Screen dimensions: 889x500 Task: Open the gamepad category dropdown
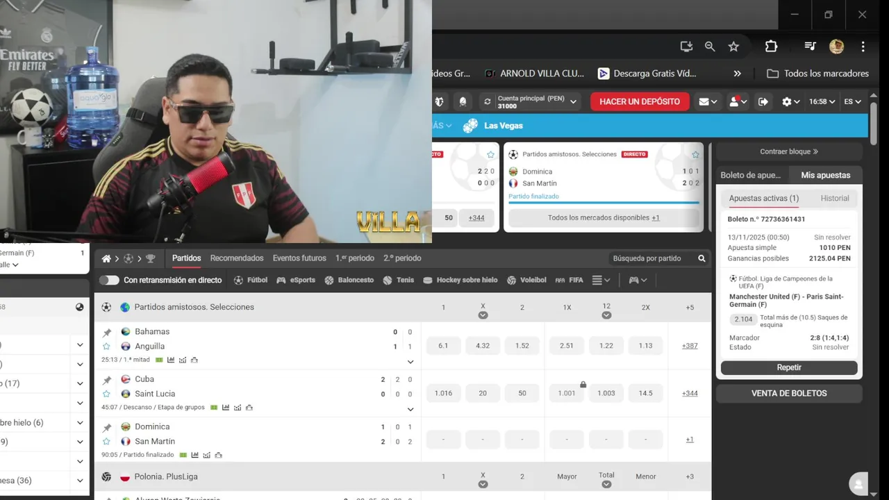(x=638, y=280)
